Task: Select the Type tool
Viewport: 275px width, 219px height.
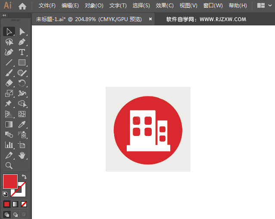Action: 22,52
